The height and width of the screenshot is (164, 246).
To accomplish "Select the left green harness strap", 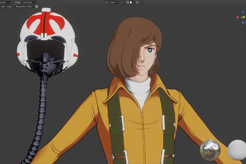I will tap(115, 125).
